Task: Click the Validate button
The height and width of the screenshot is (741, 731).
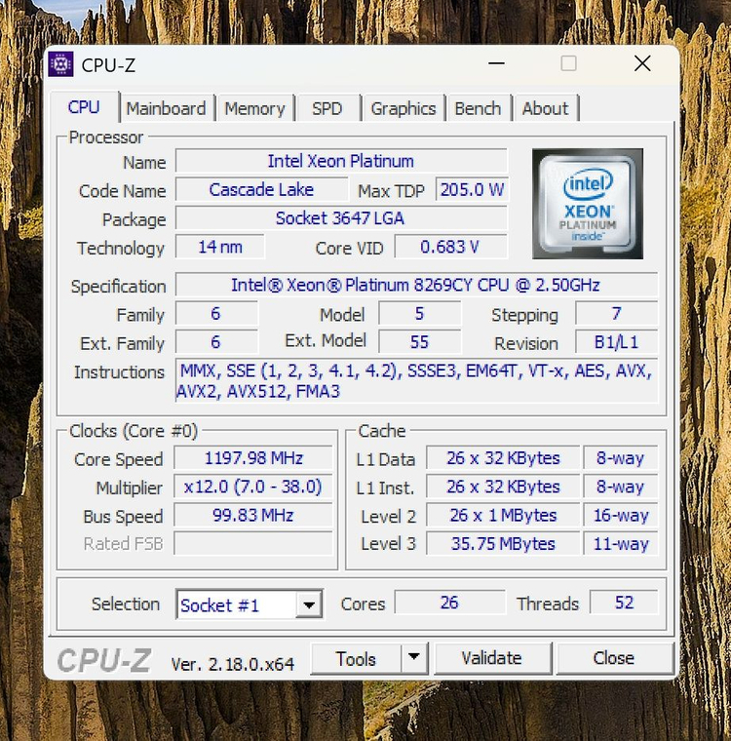Action: click(492, 658)
